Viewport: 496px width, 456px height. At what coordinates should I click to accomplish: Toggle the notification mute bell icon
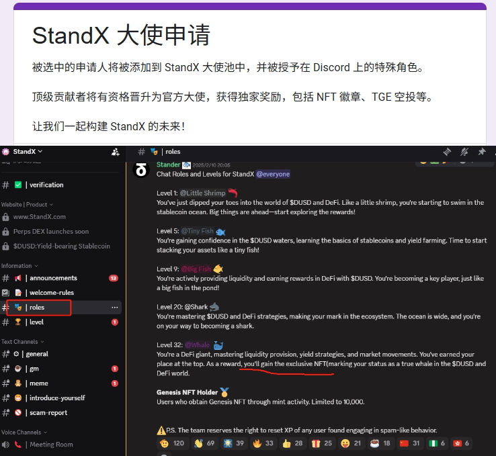pyautogui.click(x=464, y=152)
